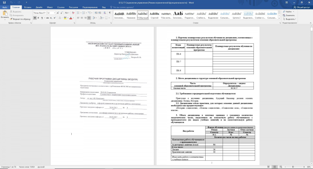The width and height of the screenshot is (313, 169).
Task: Apply the Цитата 2 style
Action: 236,15
